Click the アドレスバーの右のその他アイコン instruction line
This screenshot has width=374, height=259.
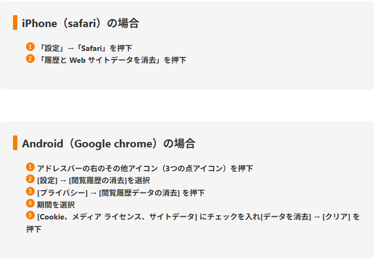point(145,169)
